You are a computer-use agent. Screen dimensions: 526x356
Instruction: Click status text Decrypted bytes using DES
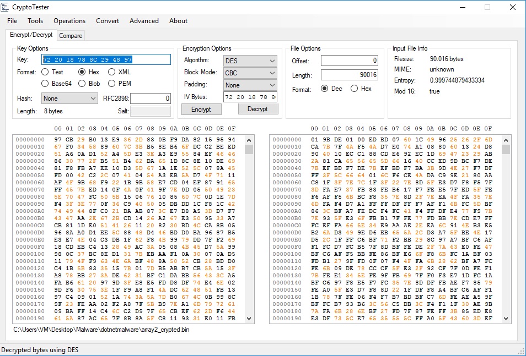point(40,350)
